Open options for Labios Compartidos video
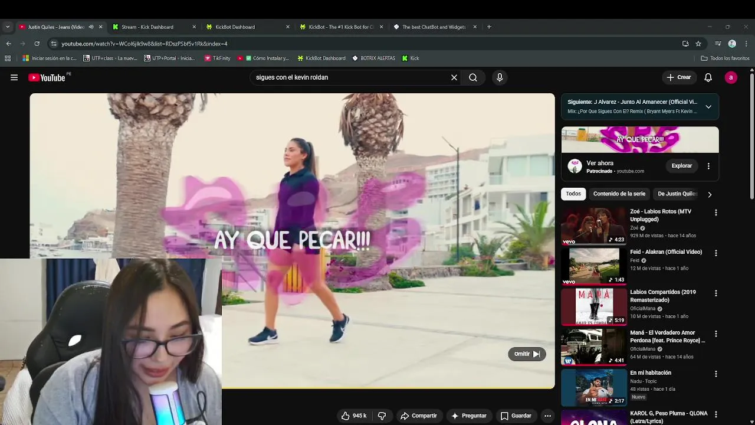This screenshot has width=755, height=425. pos(716,293)
